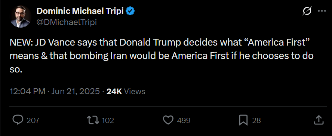Open the share upload arrow icon
The image size is (332, 136).
tap(319, 120)
